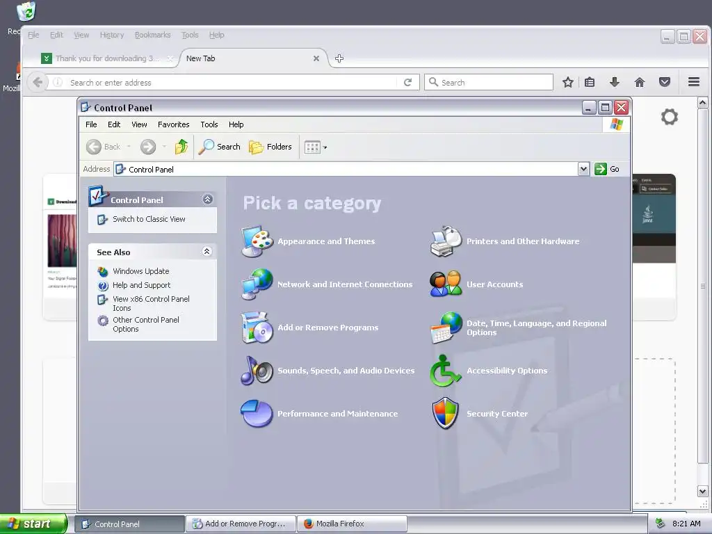
Task: Open Firefox hamburger menu
Action: pos(693,82)
